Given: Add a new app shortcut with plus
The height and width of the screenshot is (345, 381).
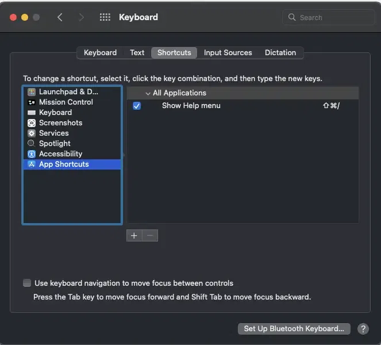Looking at the screenshot, I should pos(134,235).
